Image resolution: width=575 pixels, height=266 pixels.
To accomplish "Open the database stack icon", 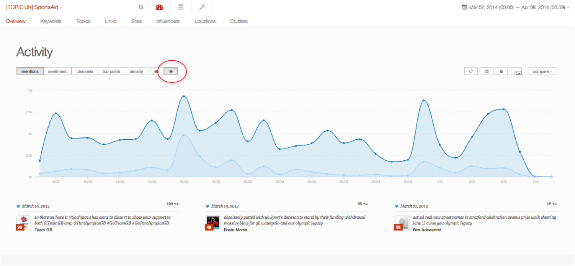I will click(x=181, y=7).
